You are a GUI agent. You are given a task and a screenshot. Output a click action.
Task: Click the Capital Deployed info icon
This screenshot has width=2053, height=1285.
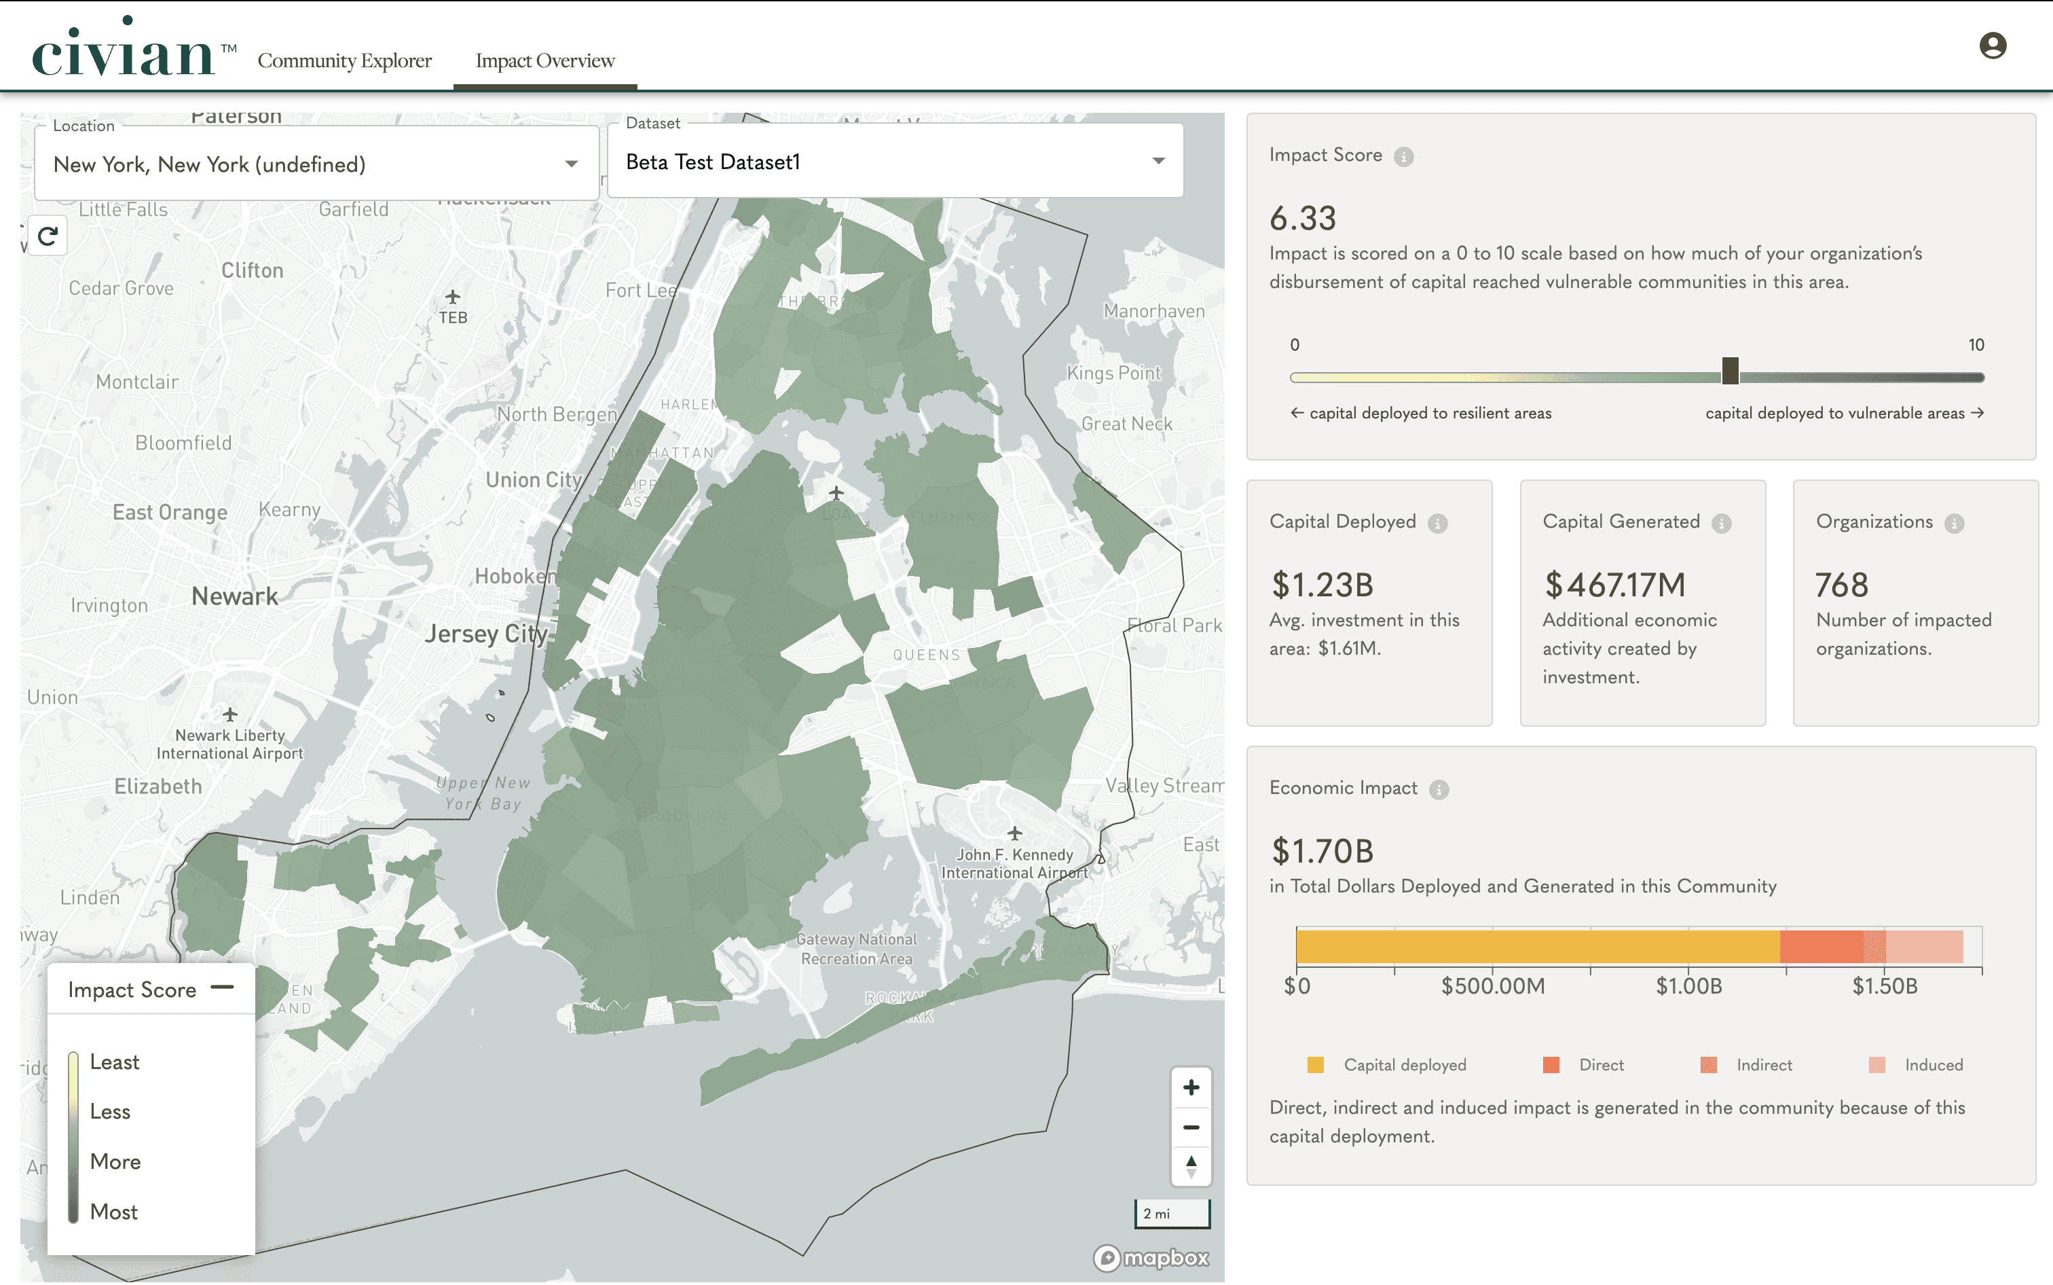point(1437,524)
